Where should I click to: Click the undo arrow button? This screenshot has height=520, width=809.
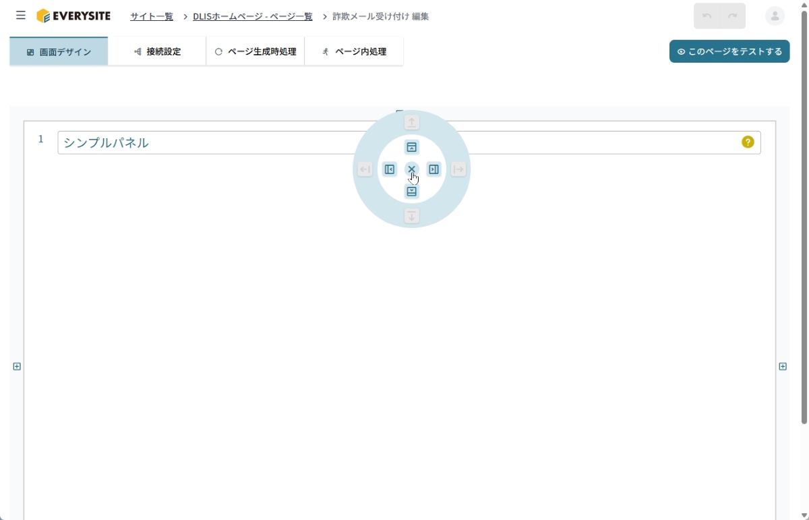pyautogui.click(x=707, y=16)
